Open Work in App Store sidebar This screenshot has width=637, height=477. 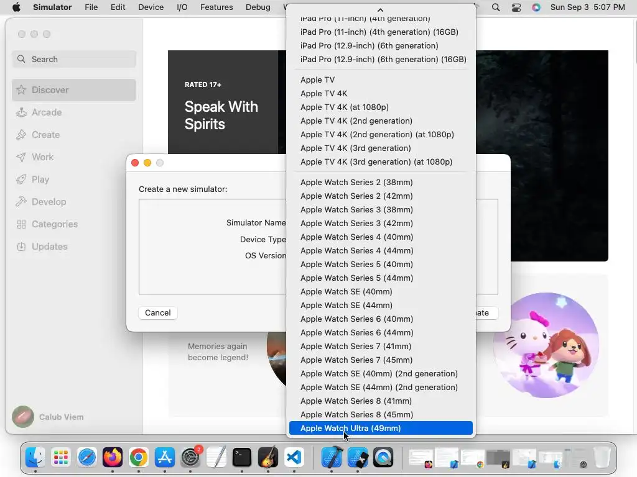[74, 157]
